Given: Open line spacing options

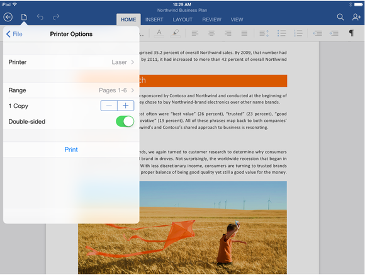Looking at the screenshot, I should [264, 33].
